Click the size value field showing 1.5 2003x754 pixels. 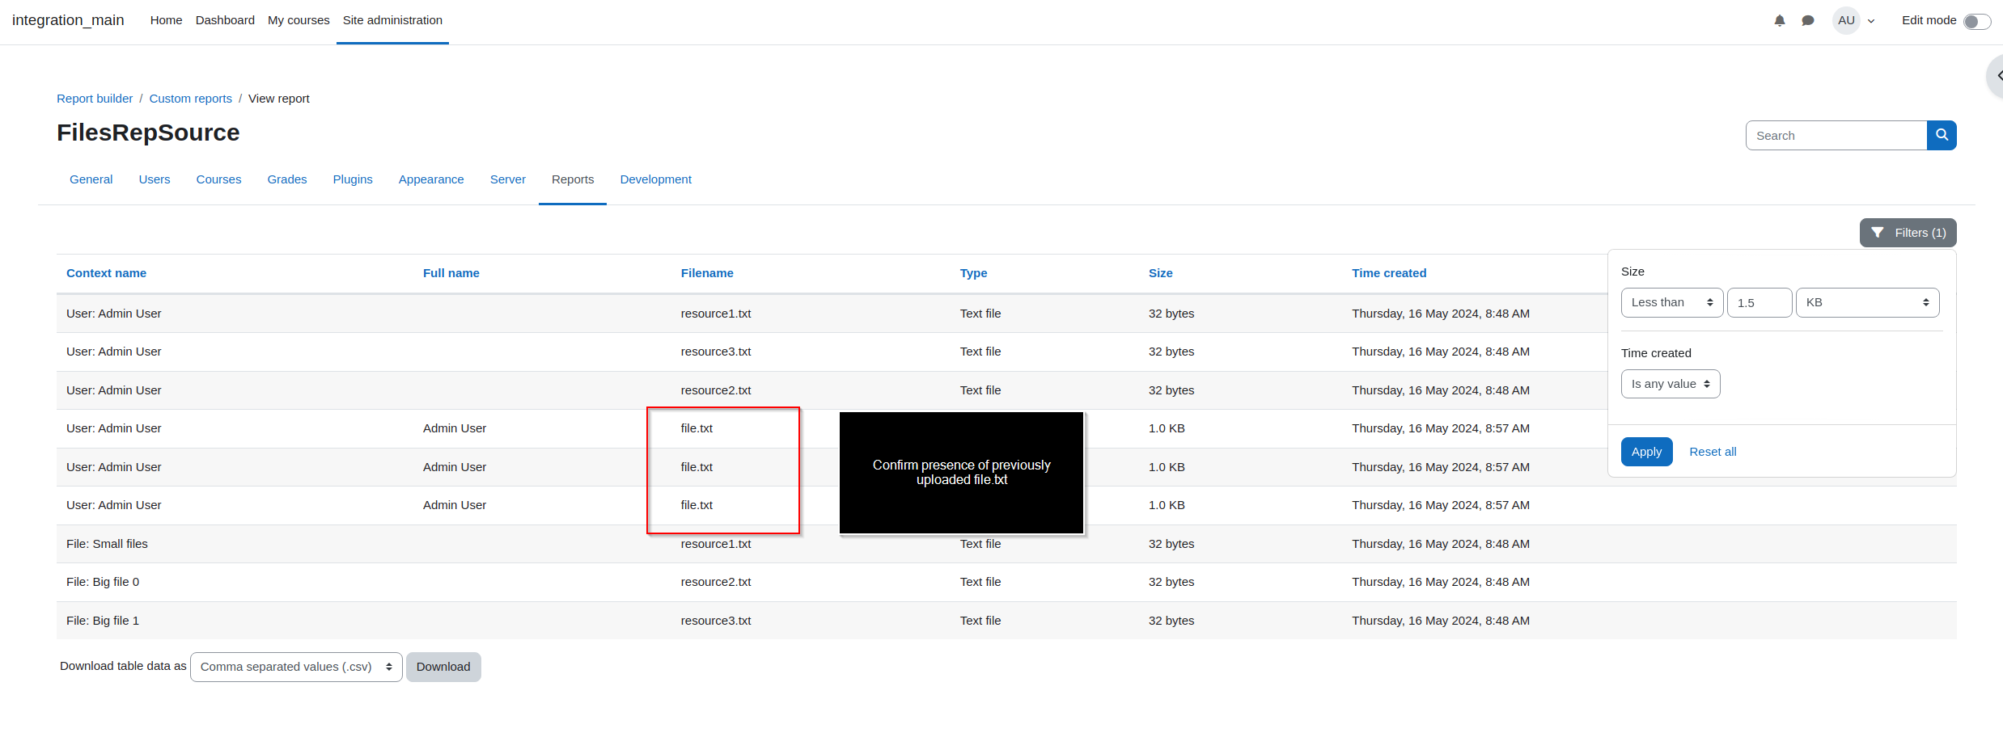pyautogui.click(x=1760, y=303)
